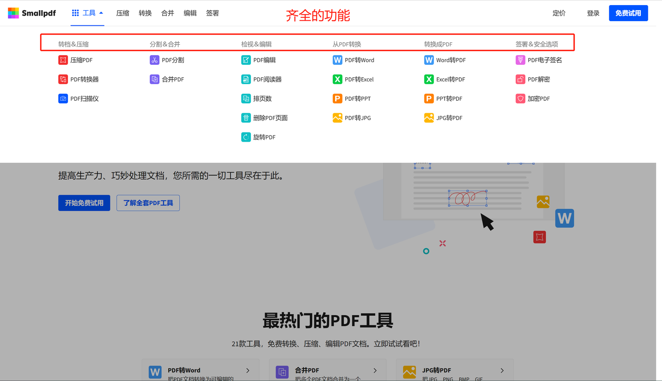
Task: Click the 从PDF转换 category heading
Action: [347, 44]
